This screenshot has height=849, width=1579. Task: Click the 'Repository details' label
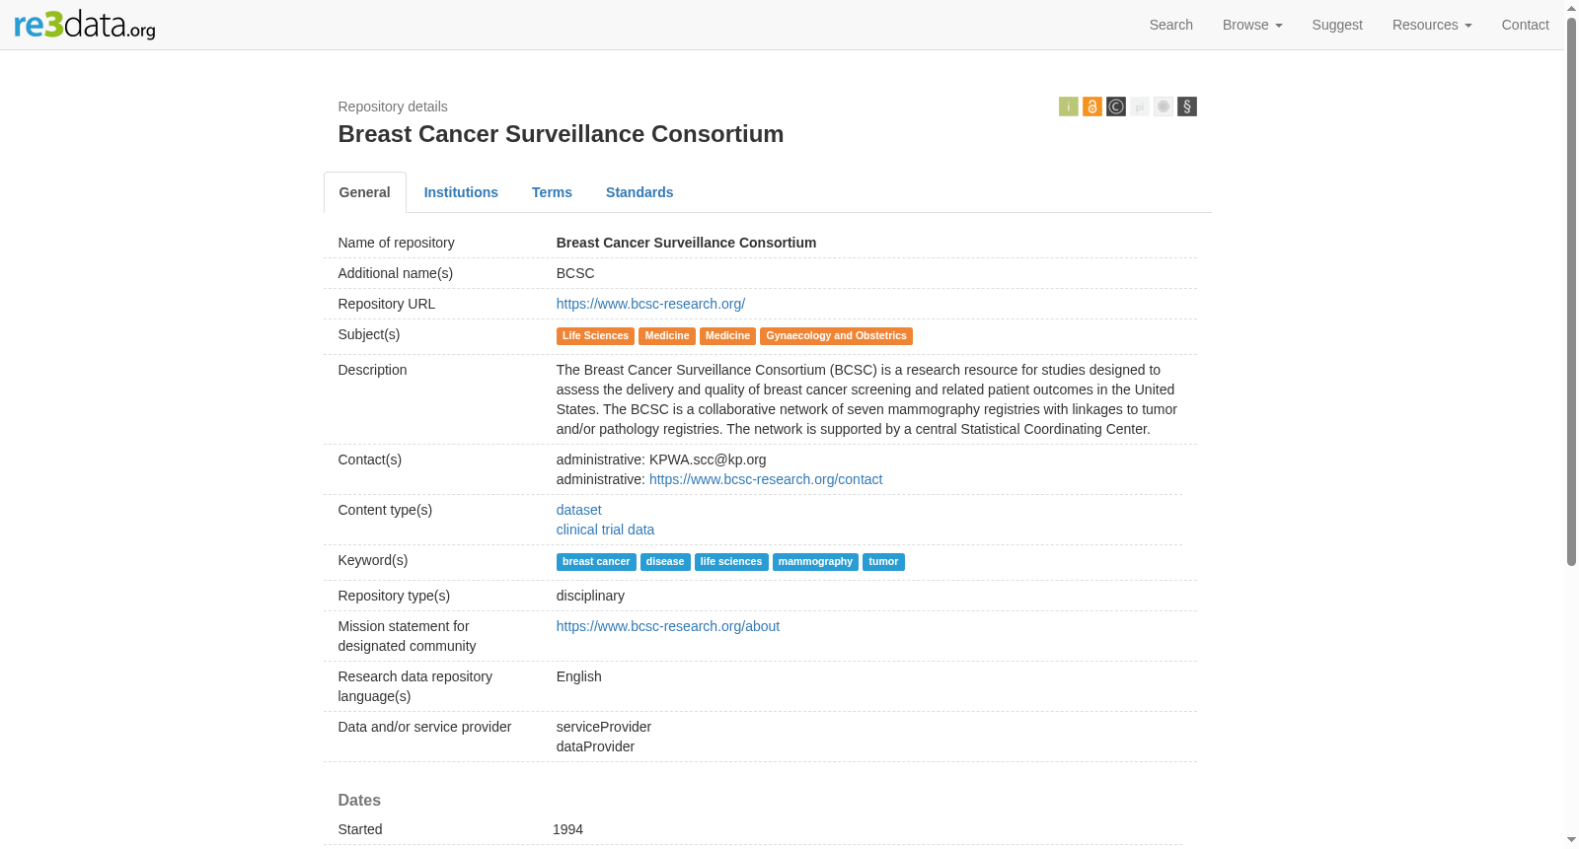pyautogui.click(x=393, y=106)
